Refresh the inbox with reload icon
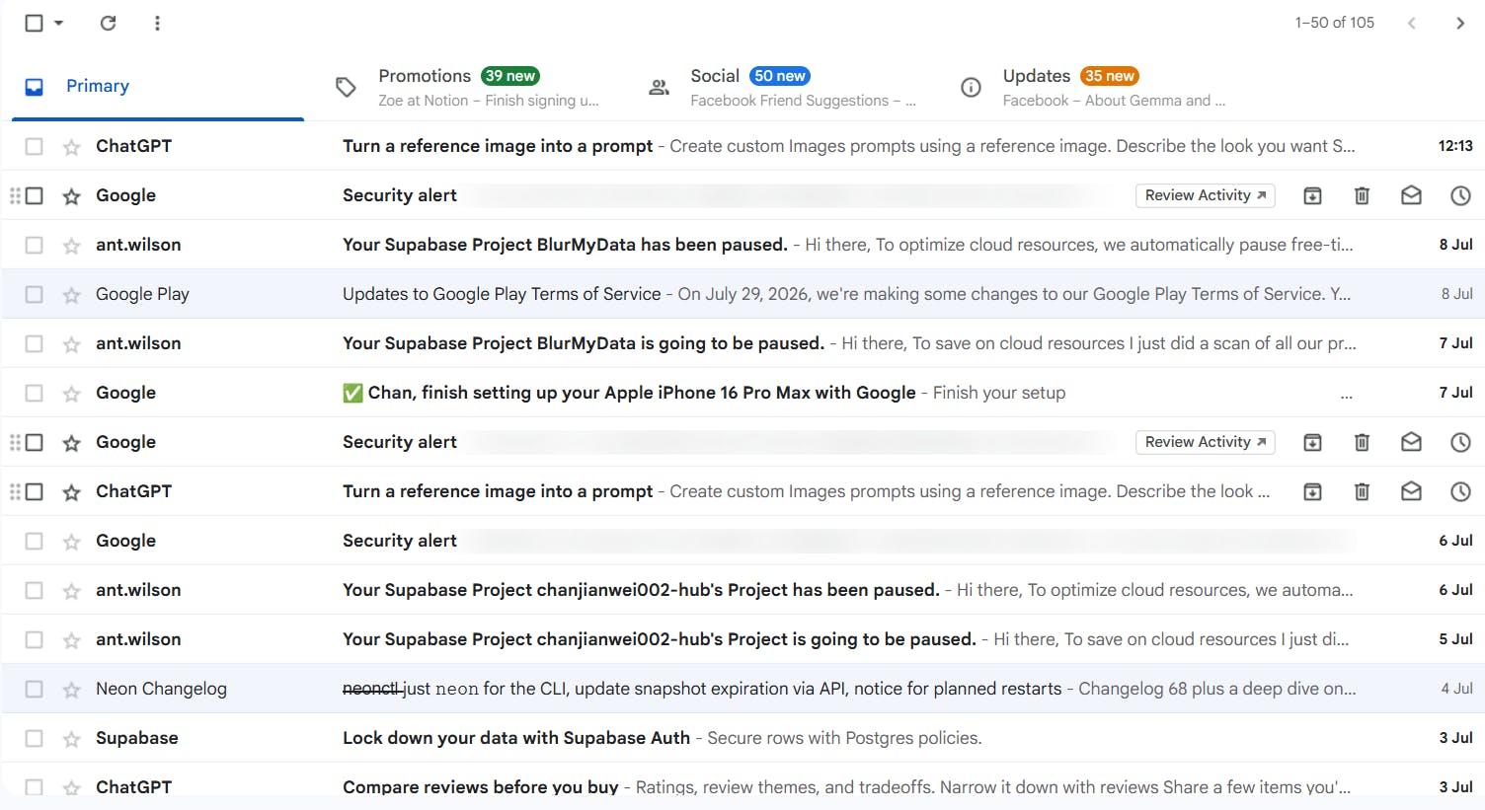The height and width of the screenshot is (810, 1485). click(109, 23)
